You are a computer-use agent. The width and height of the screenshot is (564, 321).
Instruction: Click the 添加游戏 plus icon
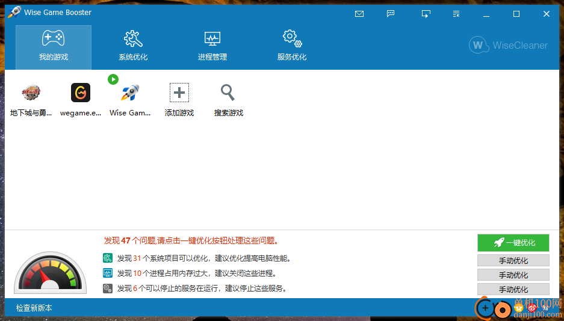179,93
